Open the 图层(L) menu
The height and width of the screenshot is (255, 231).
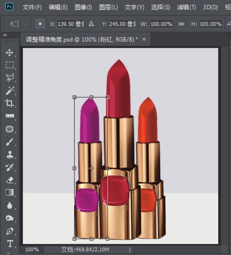[108, 7]
